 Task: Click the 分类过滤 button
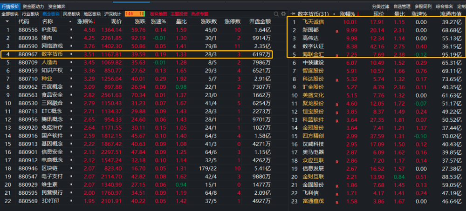click(x=380, y=7)
